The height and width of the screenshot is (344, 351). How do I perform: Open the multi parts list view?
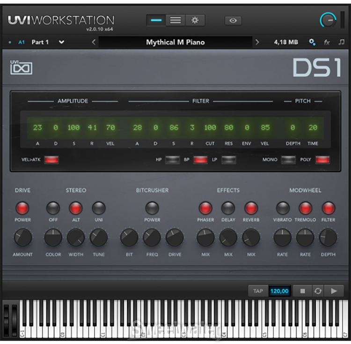(x=175, y=21)
